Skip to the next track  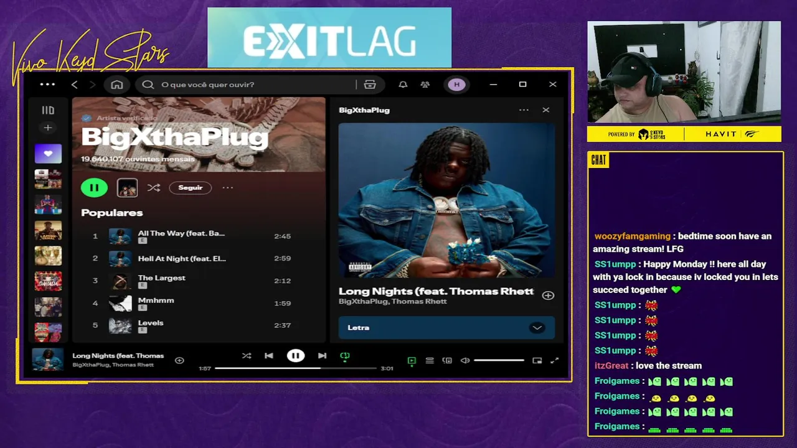click(322, 356)
